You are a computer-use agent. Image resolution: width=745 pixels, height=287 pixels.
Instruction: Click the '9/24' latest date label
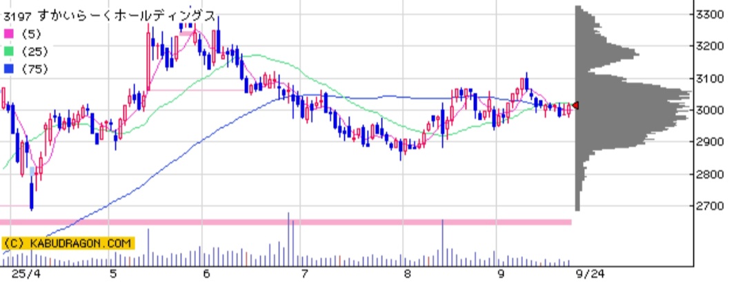(590, 274)
